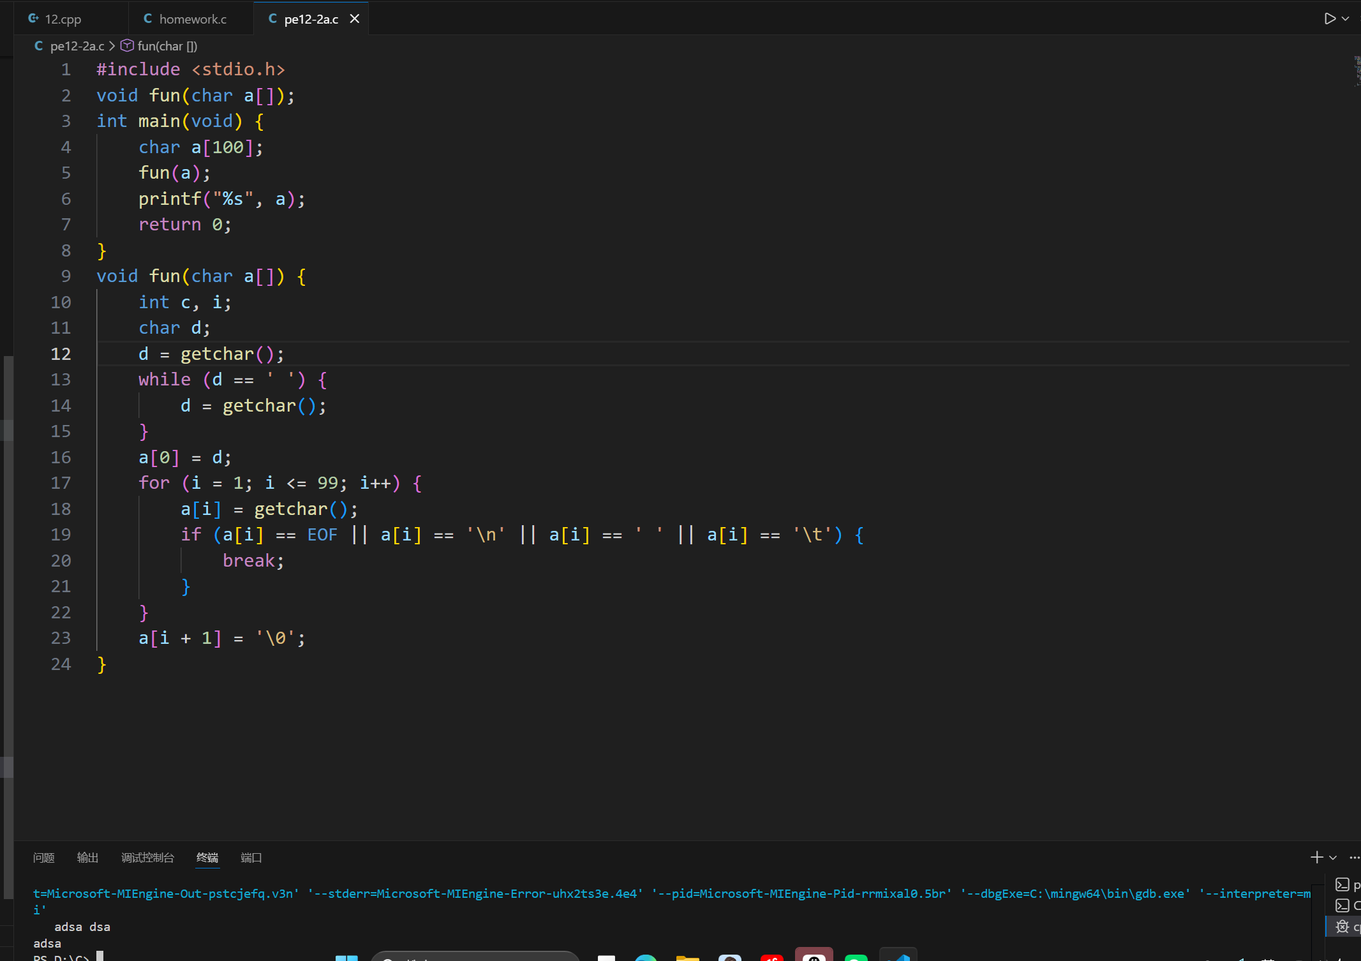Open the 端口 panel tab
1361x961 pixels.
251,858
